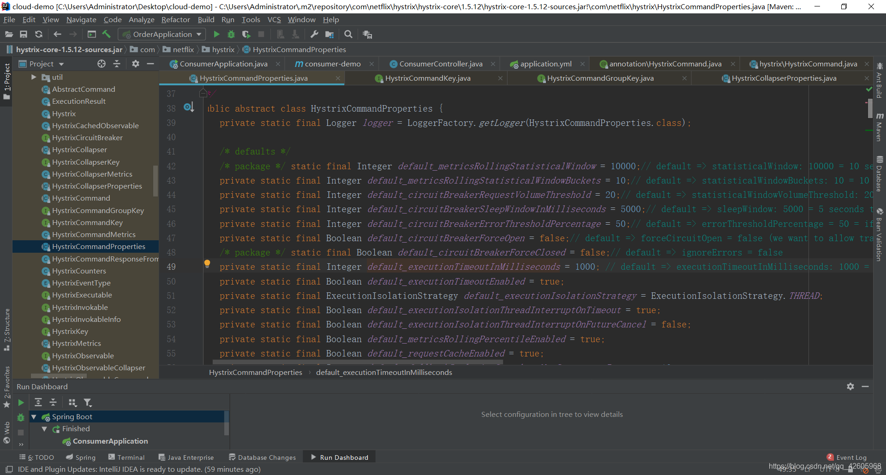886x475 pixels.
Task: Open Run Dashboard gear settings
Action: click(x=850, y=386)
